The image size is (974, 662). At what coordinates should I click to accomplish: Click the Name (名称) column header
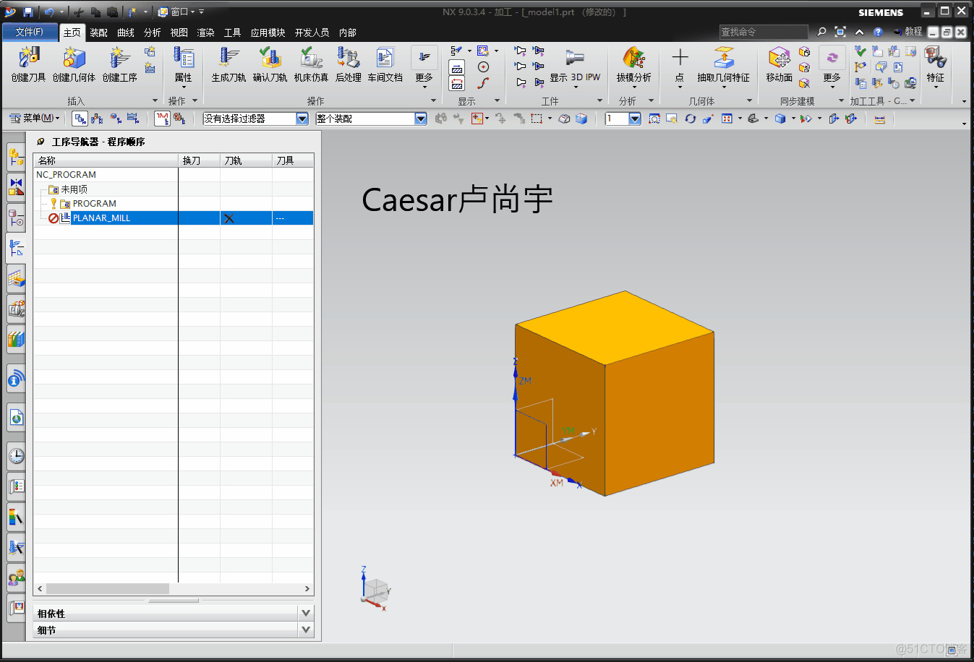pyautogui.click(x=106, y=160)
